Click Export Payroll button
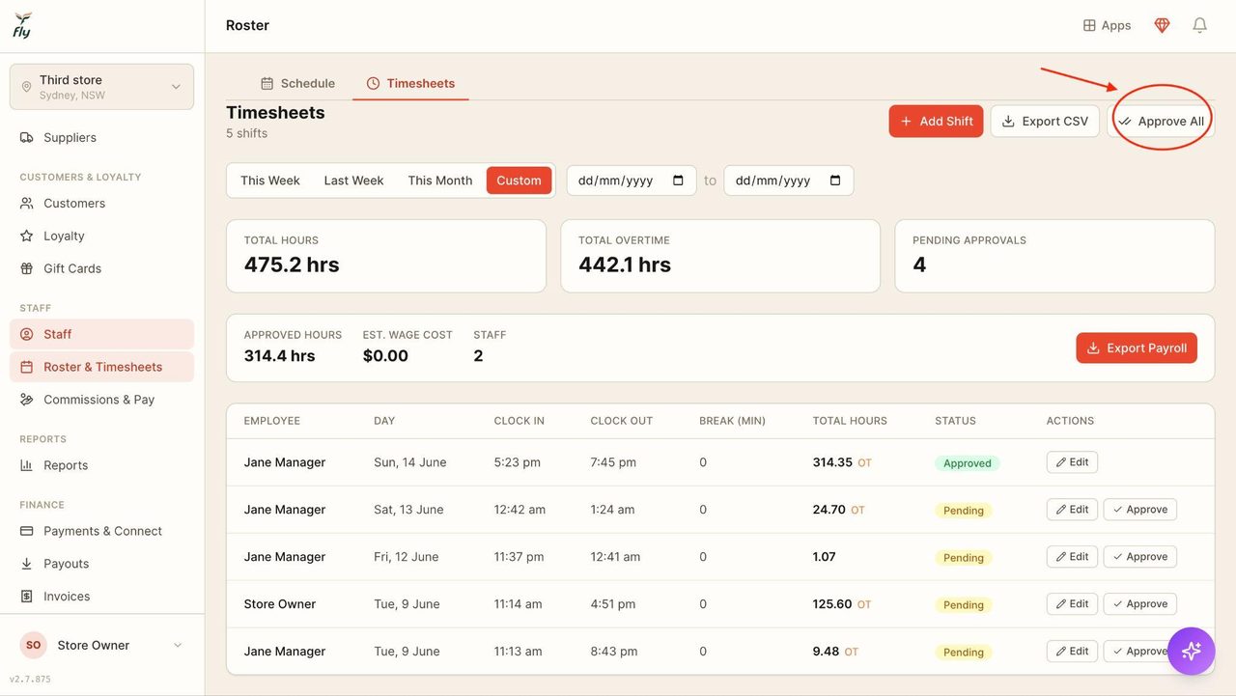 [x=1137, y=348]
